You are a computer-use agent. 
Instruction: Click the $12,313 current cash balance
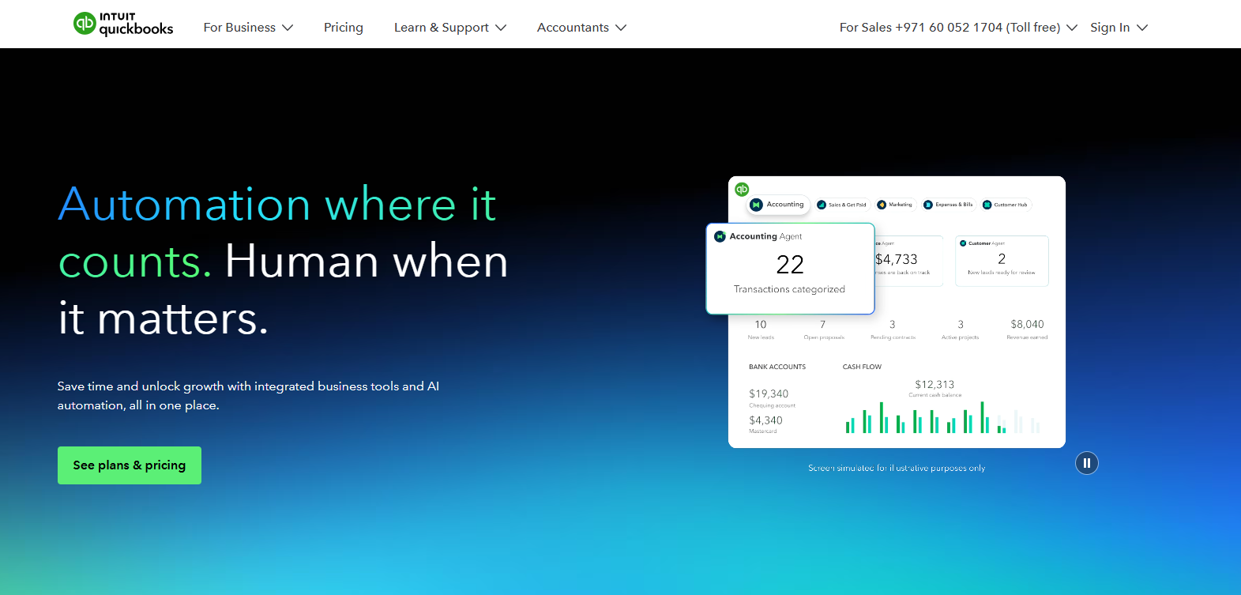[935, 388]
